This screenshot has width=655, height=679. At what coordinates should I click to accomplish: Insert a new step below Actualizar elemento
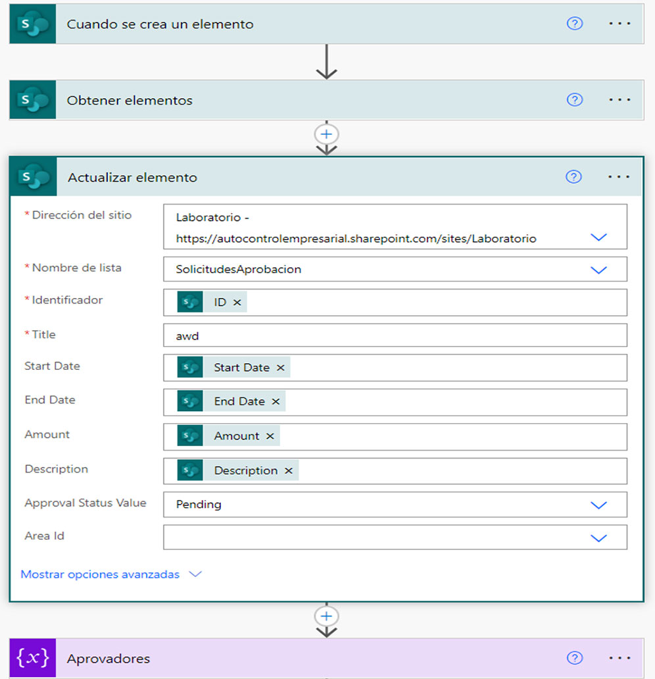tap(327, 615)
